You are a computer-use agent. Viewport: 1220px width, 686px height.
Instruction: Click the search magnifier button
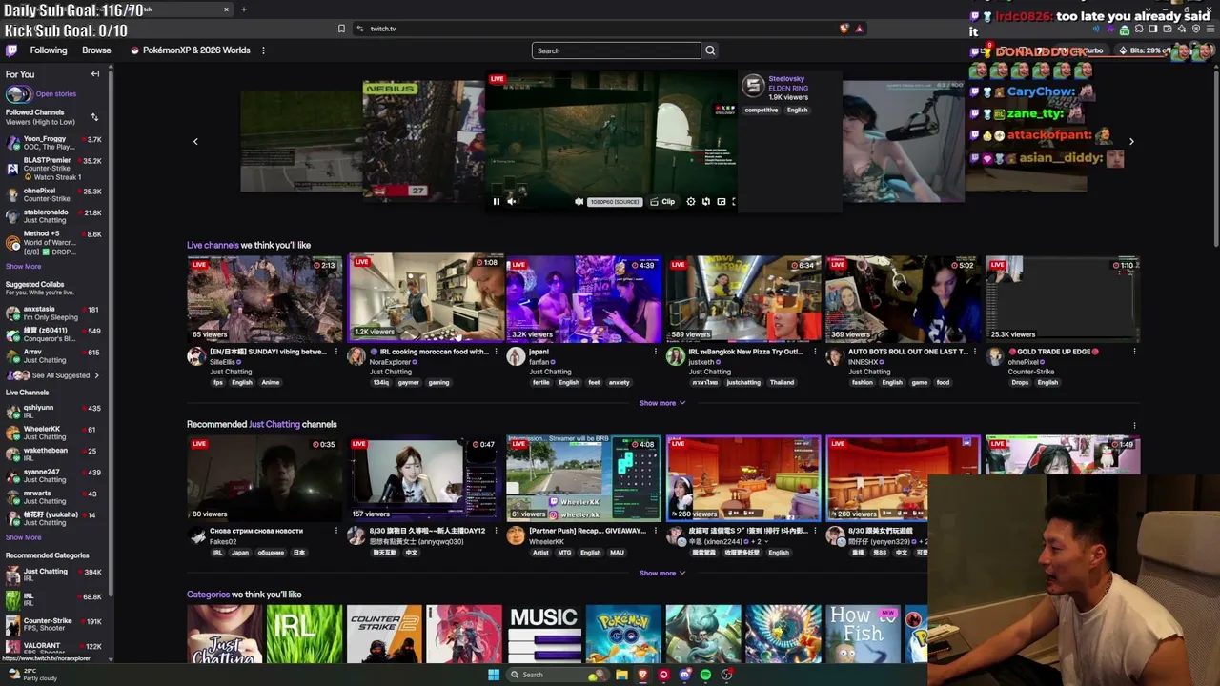click(710, 50)
